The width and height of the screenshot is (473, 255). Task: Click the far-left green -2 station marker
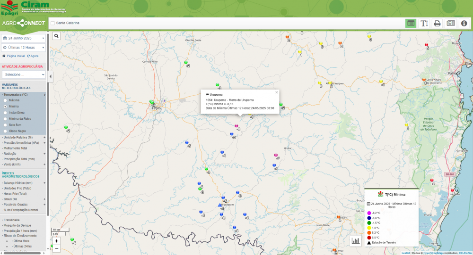pos(66,127)
